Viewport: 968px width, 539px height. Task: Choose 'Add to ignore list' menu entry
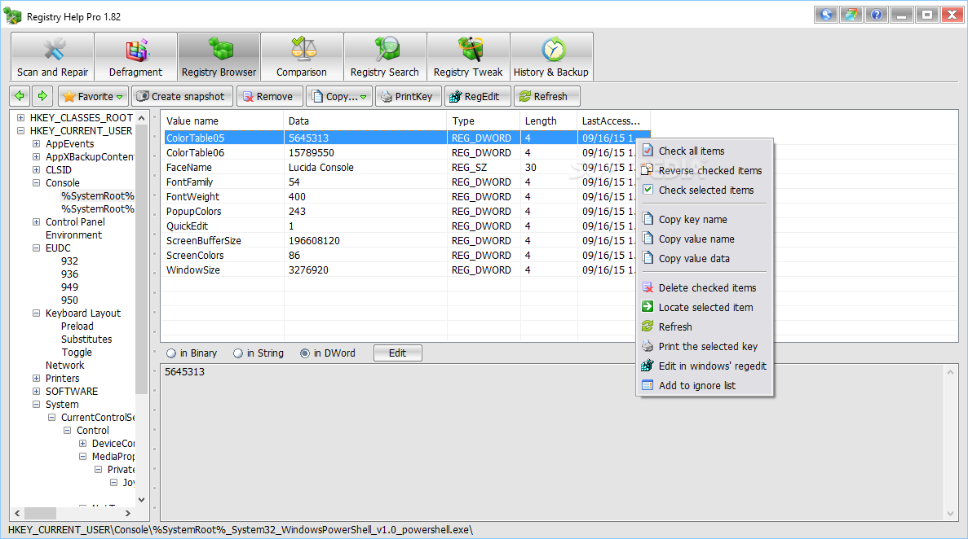click(705, 385)
